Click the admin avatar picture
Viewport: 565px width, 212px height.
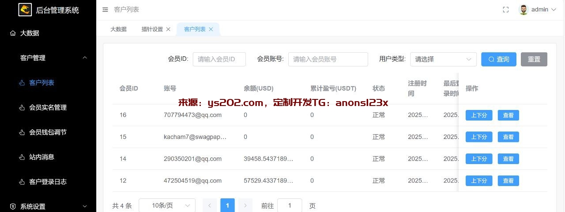point(524,10)
